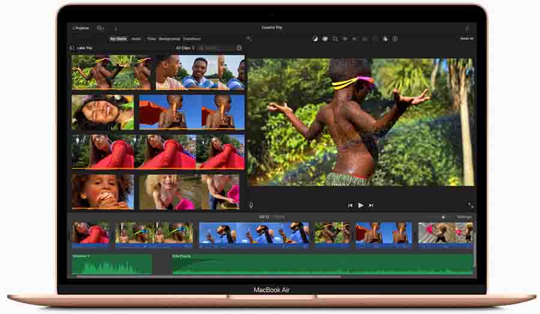Open the timeline Settings popup

click(x=464, y=217)
